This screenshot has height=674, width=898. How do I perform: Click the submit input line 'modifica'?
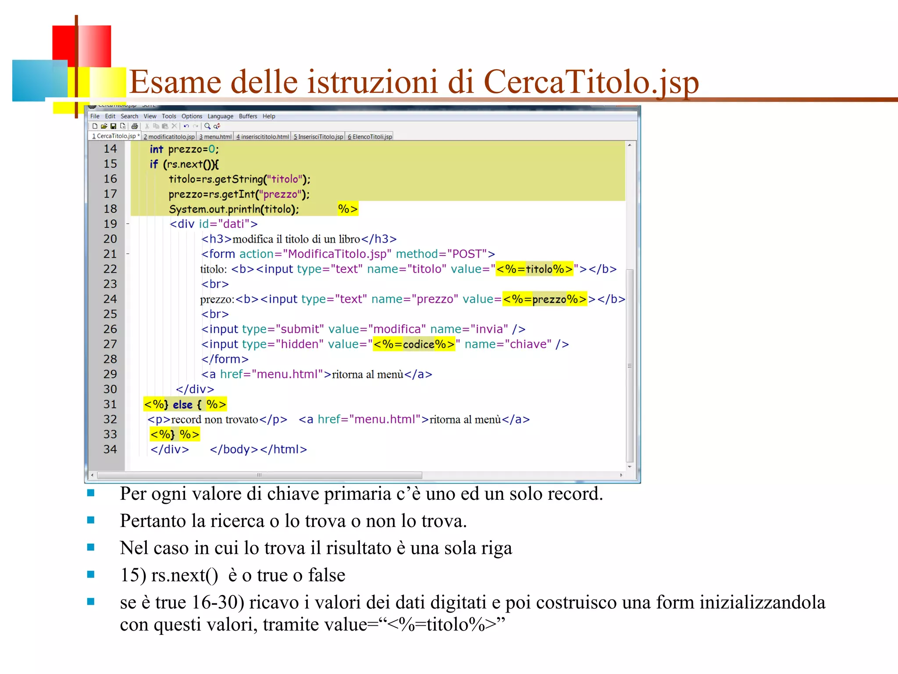(x=363, y=329)
